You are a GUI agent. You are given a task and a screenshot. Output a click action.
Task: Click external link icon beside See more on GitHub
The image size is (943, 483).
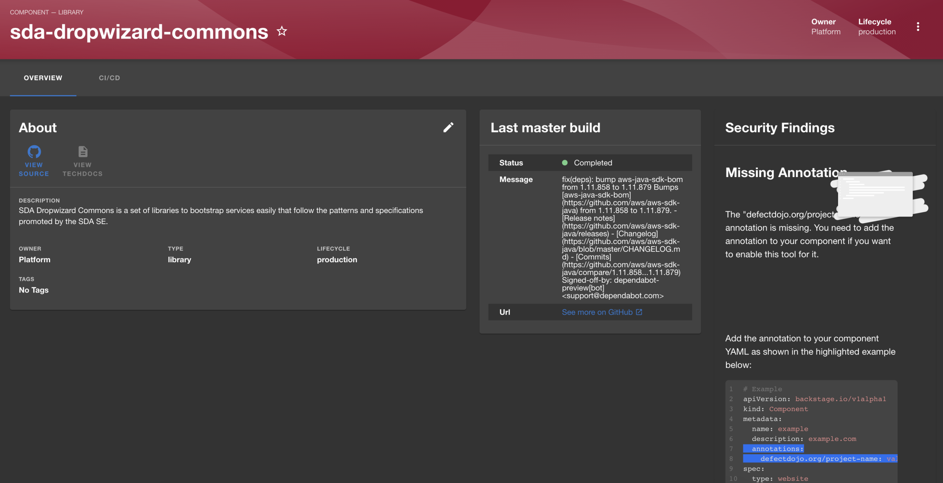[x=639, y=312]
